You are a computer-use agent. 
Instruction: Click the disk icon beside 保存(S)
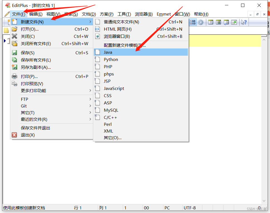click(x=14, y=53)
